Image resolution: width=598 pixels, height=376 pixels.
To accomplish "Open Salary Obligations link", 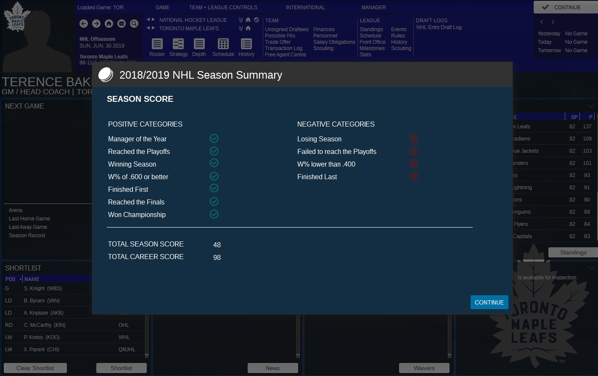I will coord(334,42).
